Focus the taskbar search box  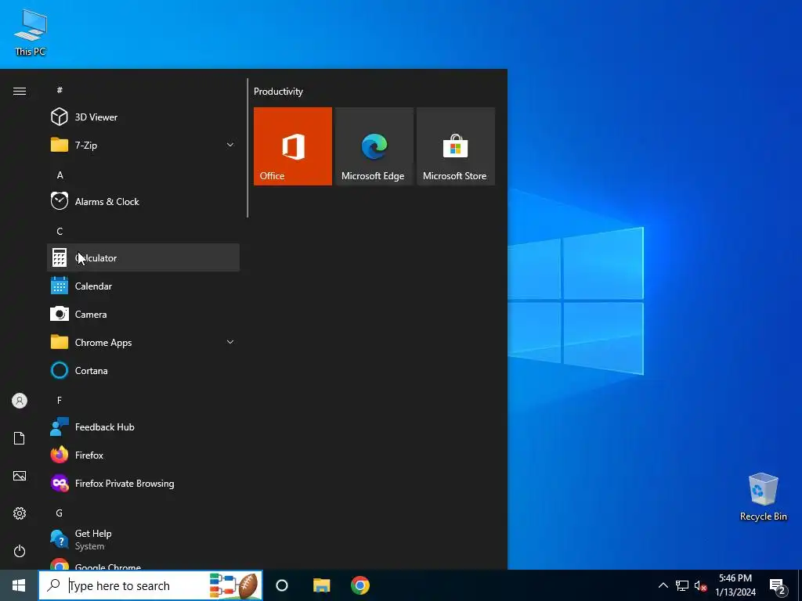pyautogui.click(x=150, y=585)
